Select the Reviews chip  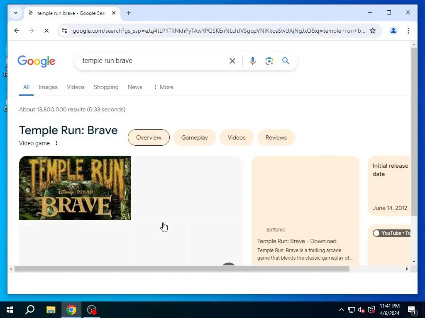[x=276, y=137]
